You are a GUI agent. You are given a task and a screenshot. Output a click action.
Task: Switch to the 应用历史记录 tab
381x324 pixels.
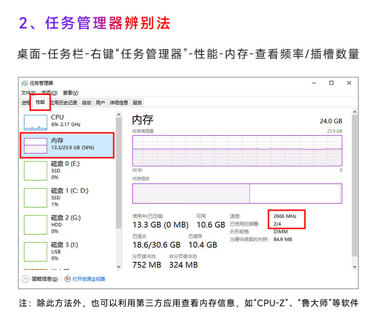[x=64, y=103]
